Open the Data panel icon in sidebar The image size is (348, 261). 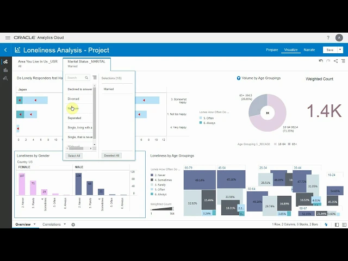pos(5,61)
